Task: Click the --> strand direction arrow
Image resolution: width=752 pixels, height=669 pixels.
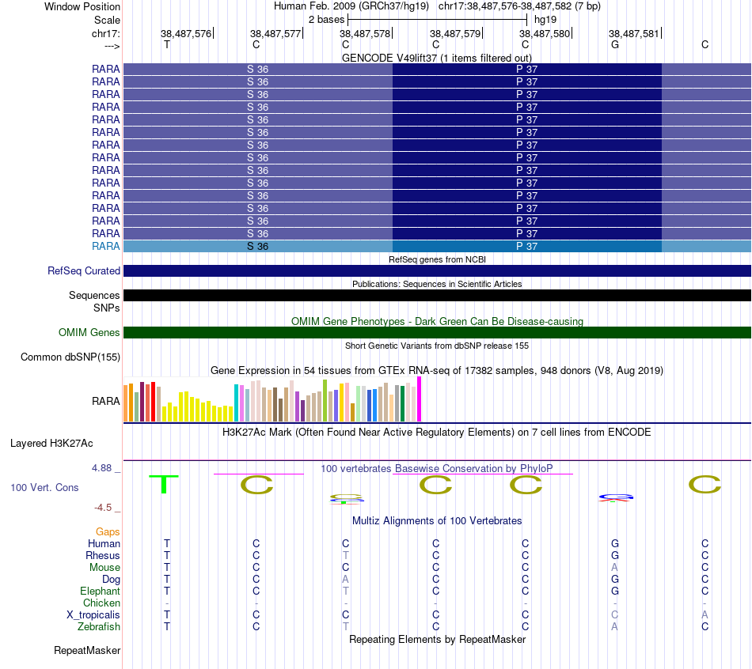Action: 112,46
